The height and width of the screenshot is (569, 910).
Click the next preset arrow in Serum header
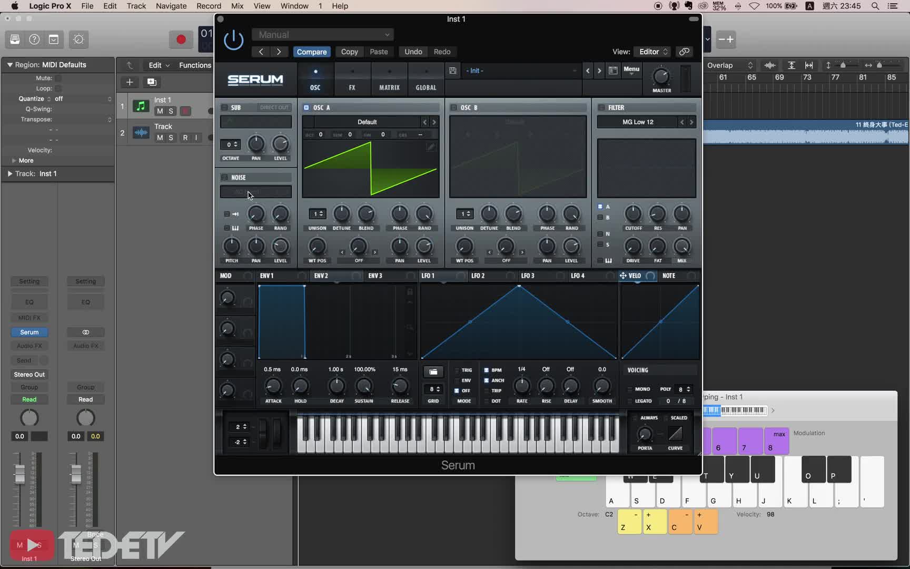[x=599, y=71]
